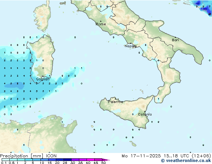The width and height of the screenshot is (212, 164).
Task: Click the '45' legend scale value
Action: pyautogui.click(x=96, y=163)
